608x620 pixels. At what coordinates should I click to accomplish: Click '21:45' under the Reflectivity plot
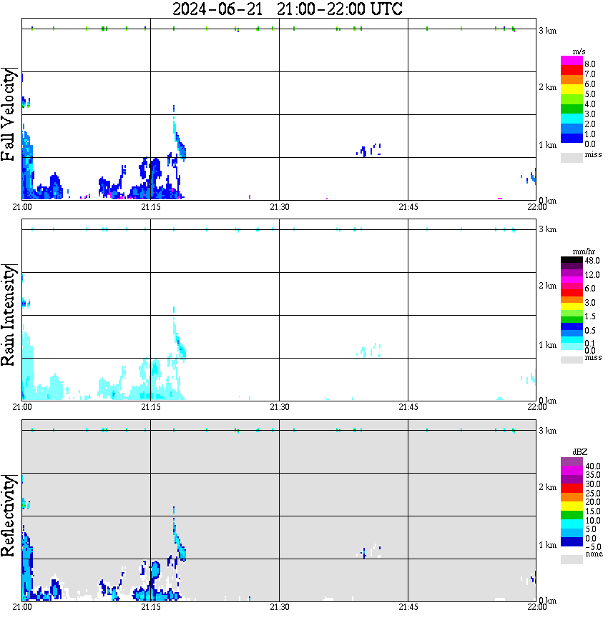click(408, 607)
